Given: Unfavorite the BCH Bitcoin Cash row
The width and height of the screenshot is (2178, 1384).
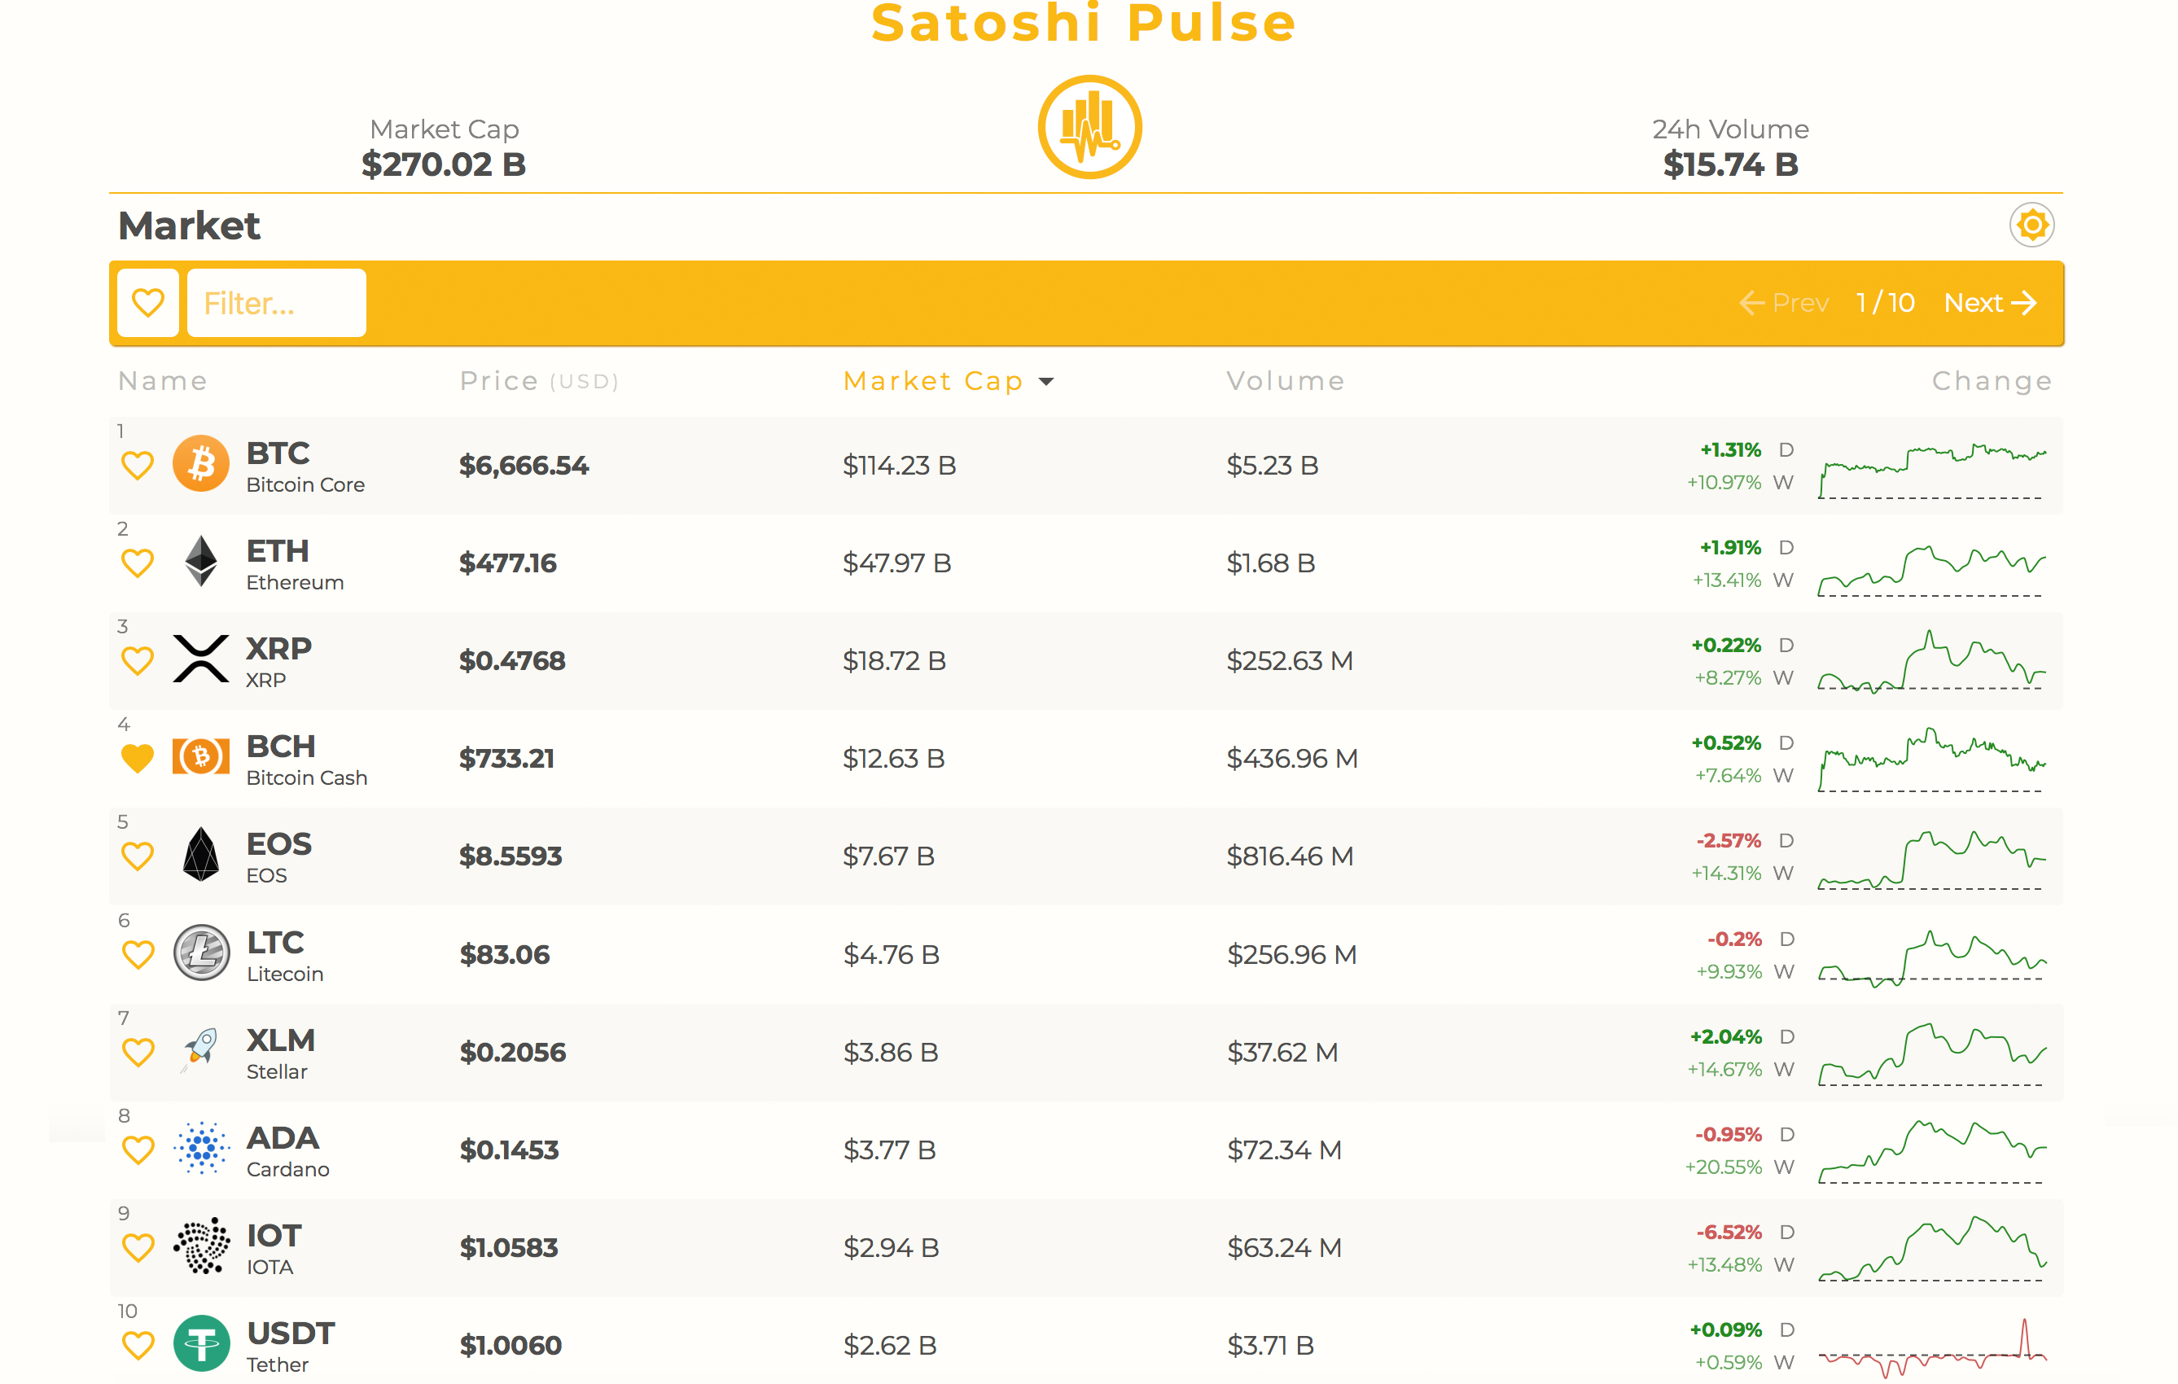Looking at the screenshot, I should (x=138, y=757).
